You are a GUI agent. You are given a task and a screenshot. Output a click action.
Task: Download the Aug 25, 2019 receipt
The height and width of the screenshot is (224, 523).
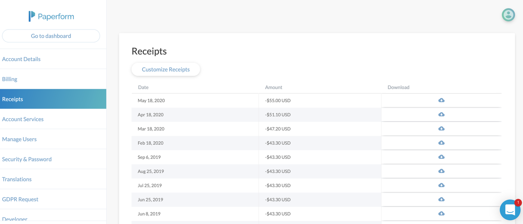pyautogui.click(x=441, y=171)
